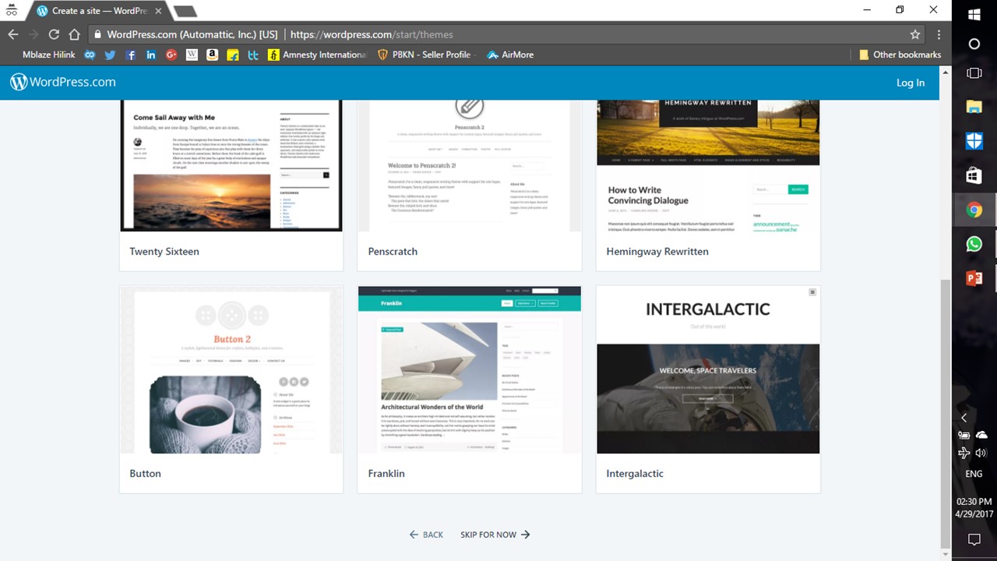The width and height of the screenshot is (997, 561).
Task: Open the Amazon bookmark icon
Action: (212, 55)
